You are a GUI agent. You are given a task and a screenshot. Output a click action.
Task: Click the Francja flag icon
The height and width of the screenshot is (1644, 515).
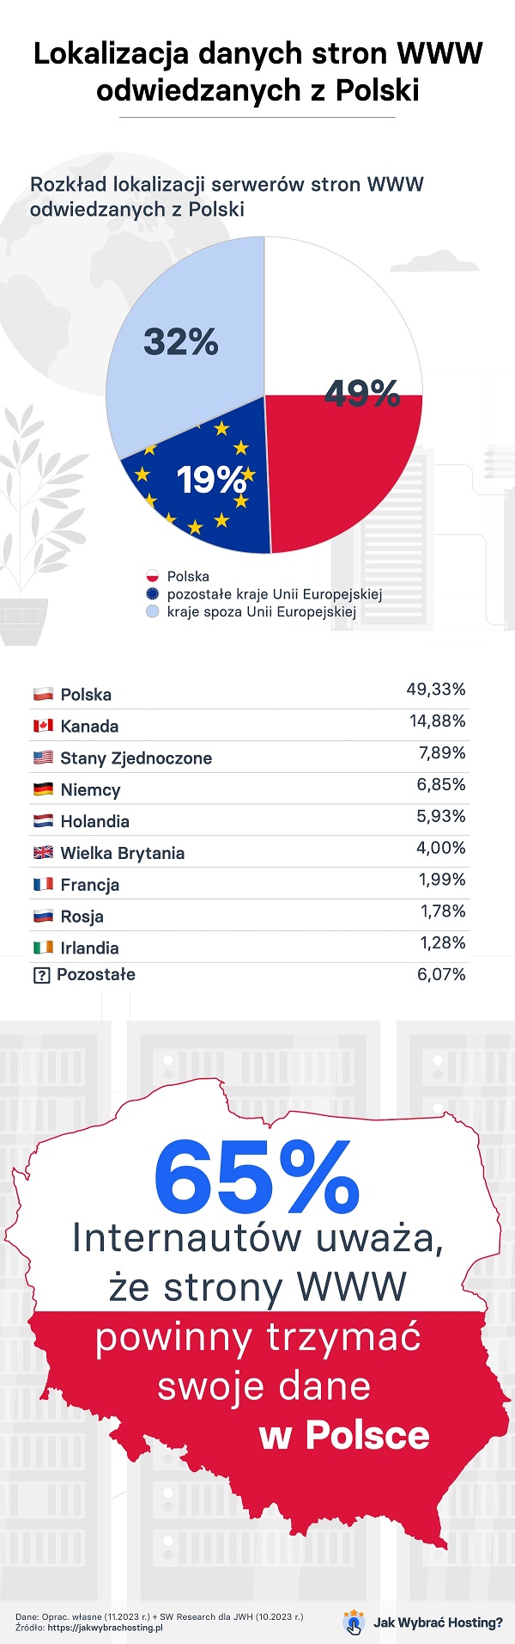pyautogui.click(x=43, y=884)
